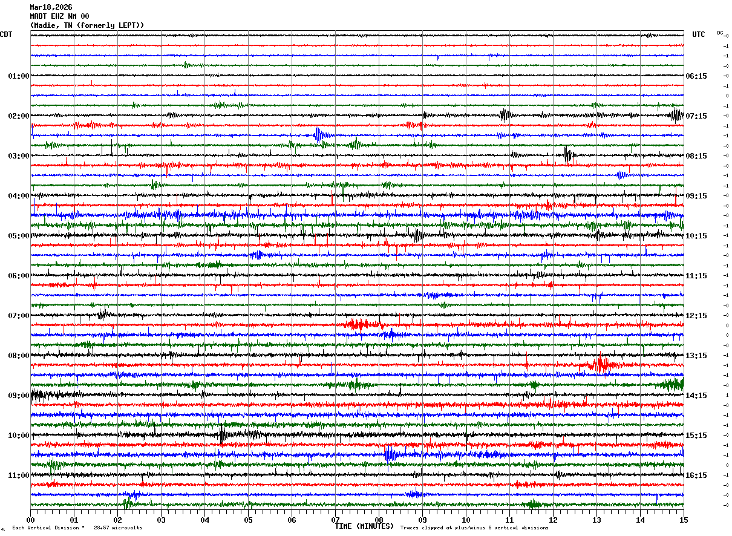This screenshot has width=732, height=536.
Task: Click minute tick label 06 on x-axis
Action: click(292, 520)
